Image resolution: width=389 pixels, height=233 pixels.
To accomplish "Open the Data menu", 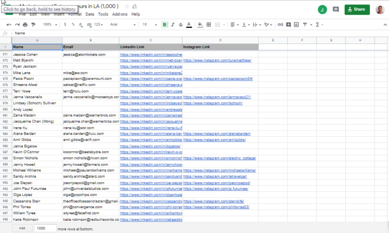I will tap(90, 14).
